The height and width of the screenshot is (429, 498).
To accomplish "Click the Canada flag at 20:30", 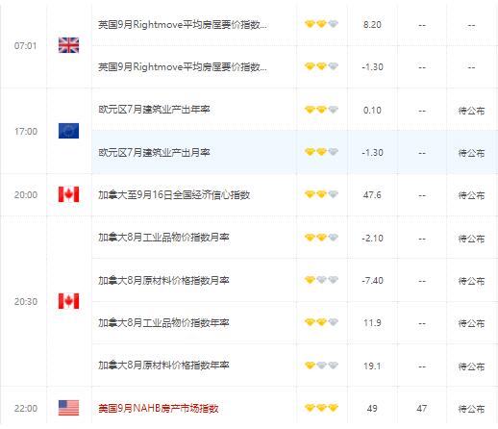I will point(68,301).
